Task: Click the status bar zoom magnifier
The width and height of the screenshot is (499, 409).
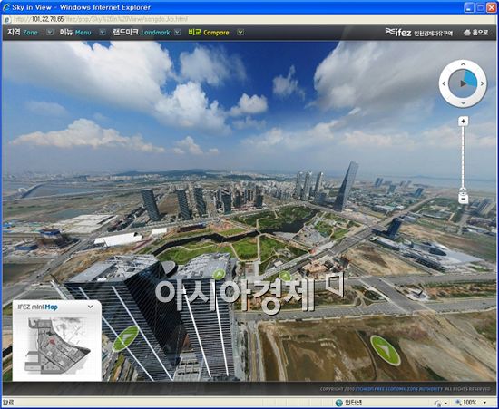Action: [x=458, y=403]
